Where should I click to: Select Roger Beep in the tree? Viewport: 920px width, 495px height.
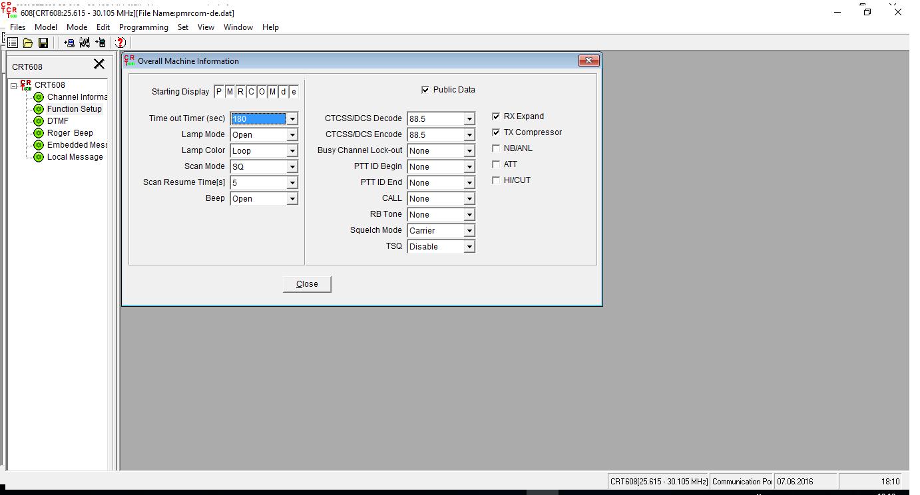tap(70, 133)
